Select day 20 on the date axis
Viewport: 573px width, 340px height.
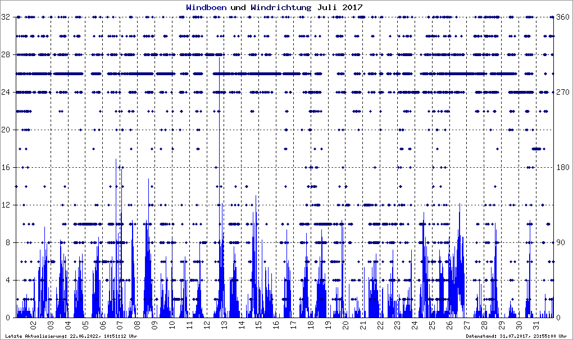pos(345,325)
